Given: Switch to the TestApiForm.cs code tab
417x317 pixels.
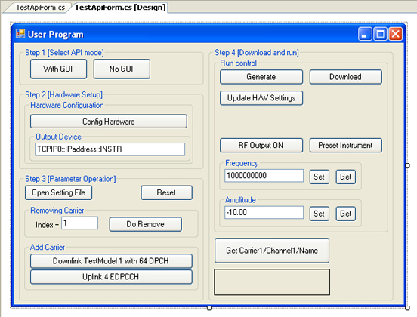Looking at the screenshot, I should (x=41, y=8).
